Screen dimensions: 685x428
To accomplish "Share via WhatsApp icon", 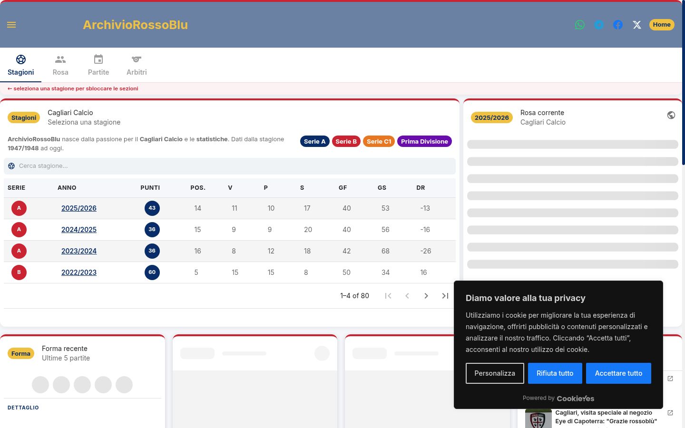I will point(580,25).
